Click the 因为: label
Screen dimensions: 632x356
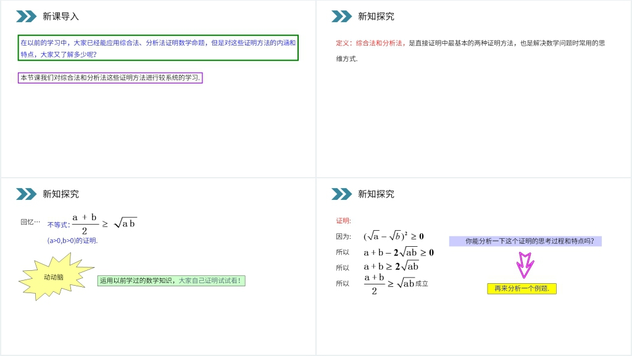(343, 236)
